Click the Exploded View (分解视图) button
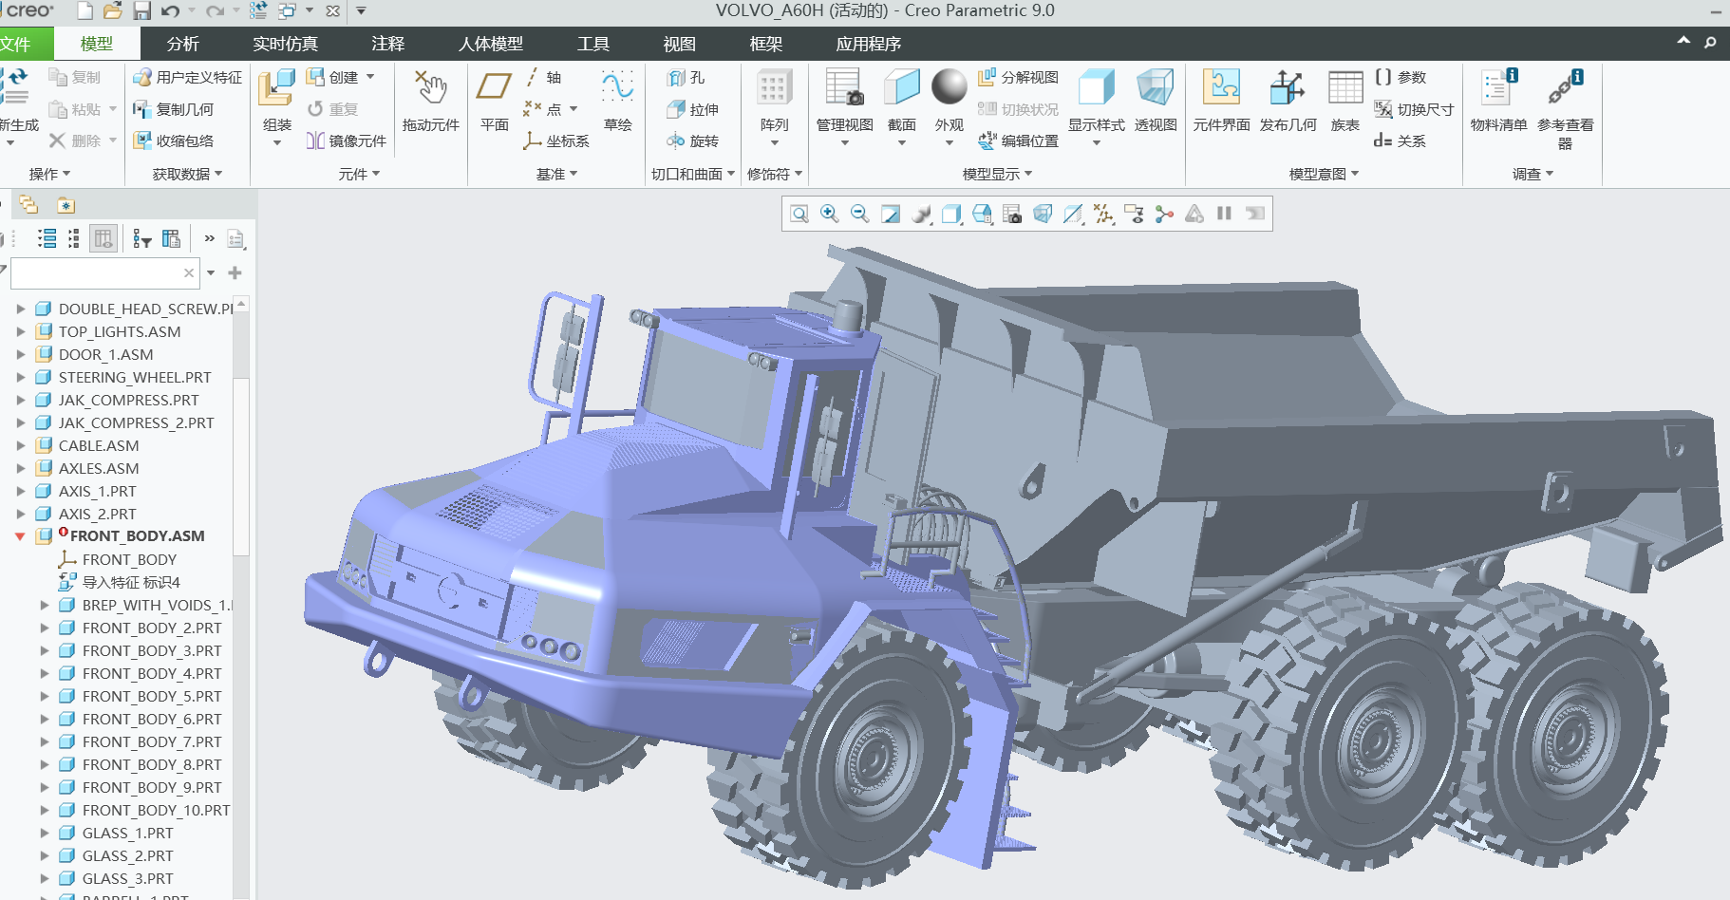The image size is (1730, 900). click(x=1018, y=77)
